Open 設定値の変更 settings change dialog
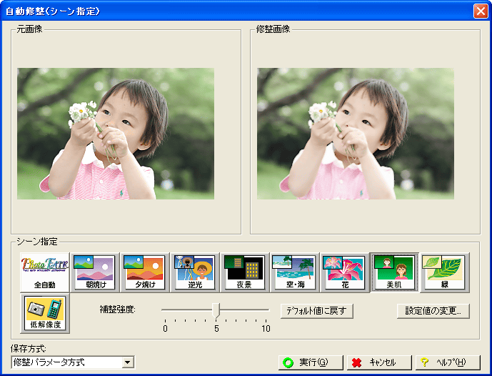The image size is (492, 376). coord(433,311)
